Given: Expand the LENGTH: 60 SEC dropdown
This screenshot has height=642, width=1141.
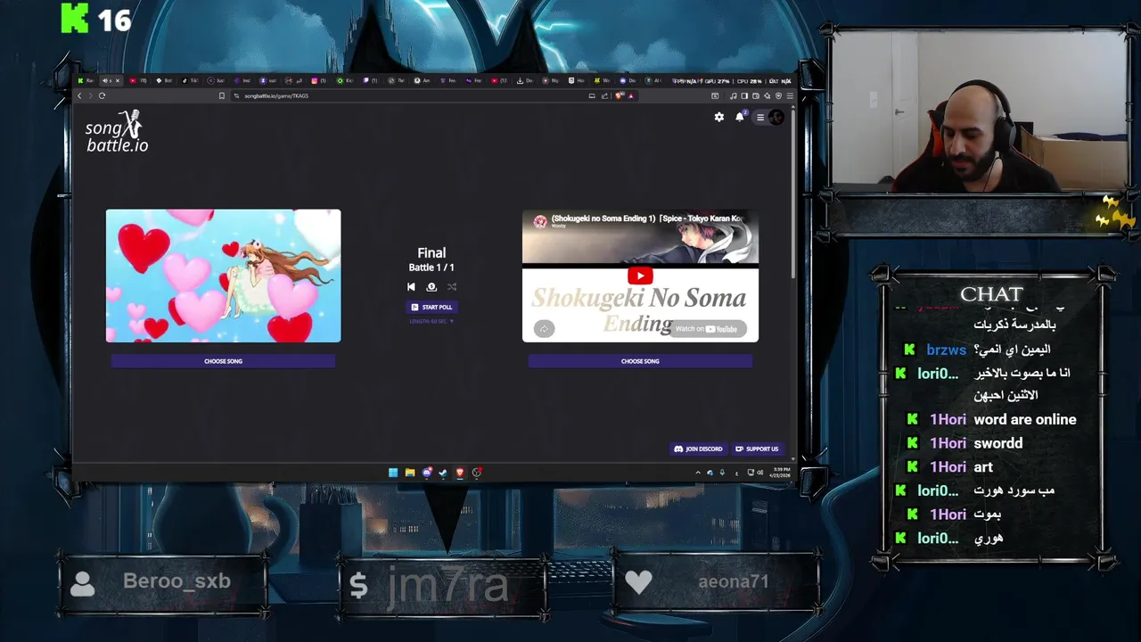Looking at the screenshot, I should coord(431,321).
